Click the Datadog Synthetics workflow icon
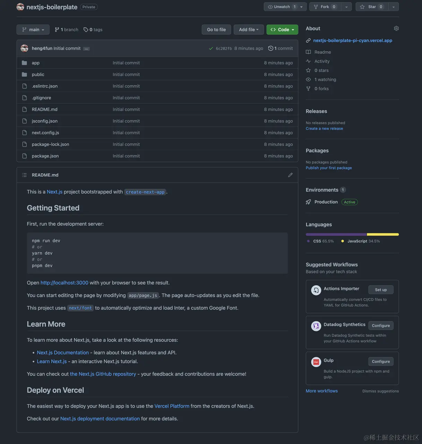 pos(316,326)
